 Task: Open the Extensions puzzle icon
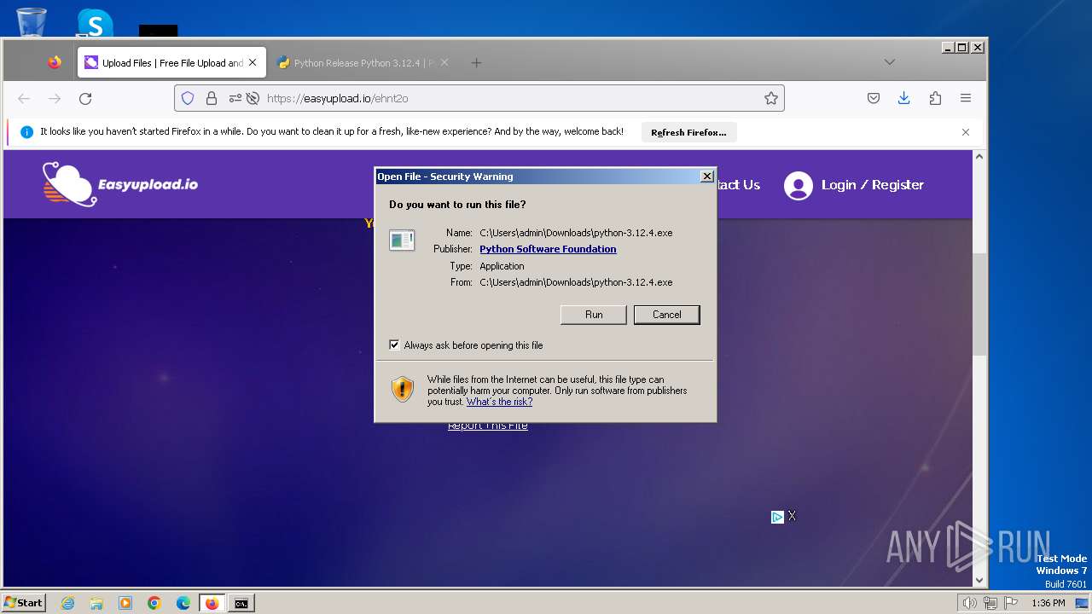pos(935,98)
